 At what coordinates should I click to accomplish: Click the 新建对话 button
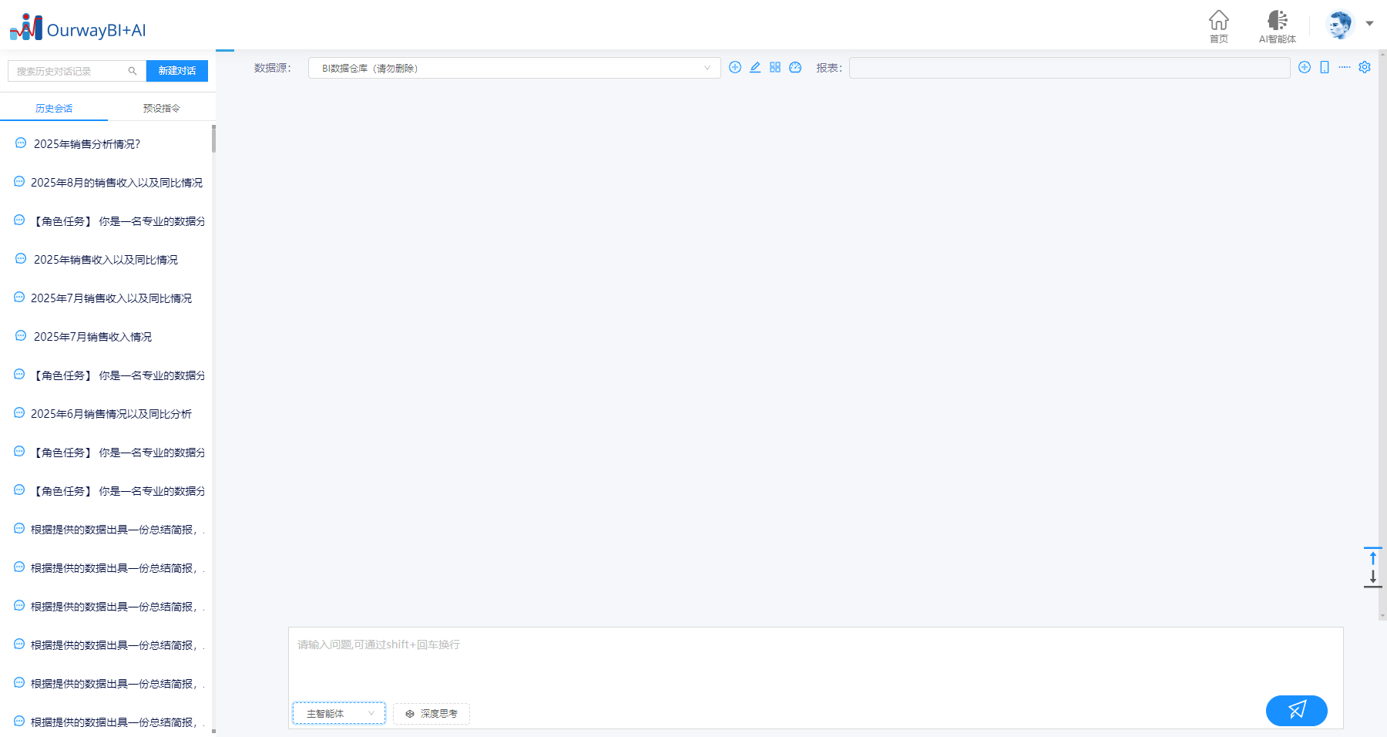click(177, 71)
